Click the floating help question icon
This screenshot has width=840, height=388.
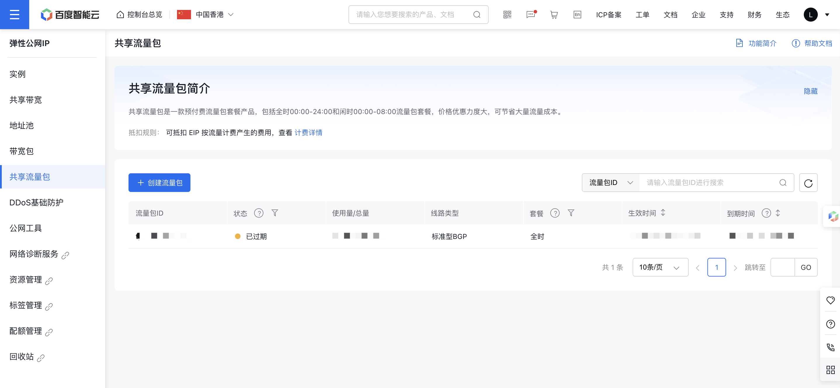(830, 324)
